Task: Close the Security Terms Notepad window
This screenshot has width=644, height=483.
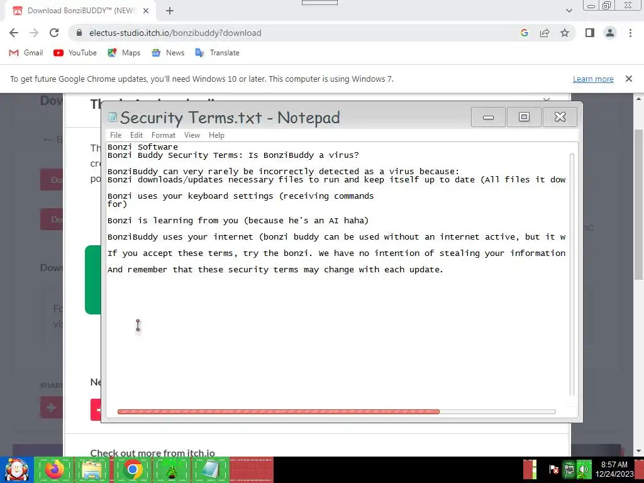Action: pos(560,117)
